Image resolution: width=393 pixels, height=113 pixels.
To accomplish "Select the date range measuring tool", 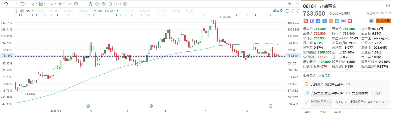I will [x=51, y=4].
